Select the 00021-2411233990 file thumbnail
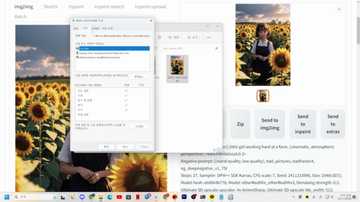This screenshot has height=202, width=360. click(177, 68)
